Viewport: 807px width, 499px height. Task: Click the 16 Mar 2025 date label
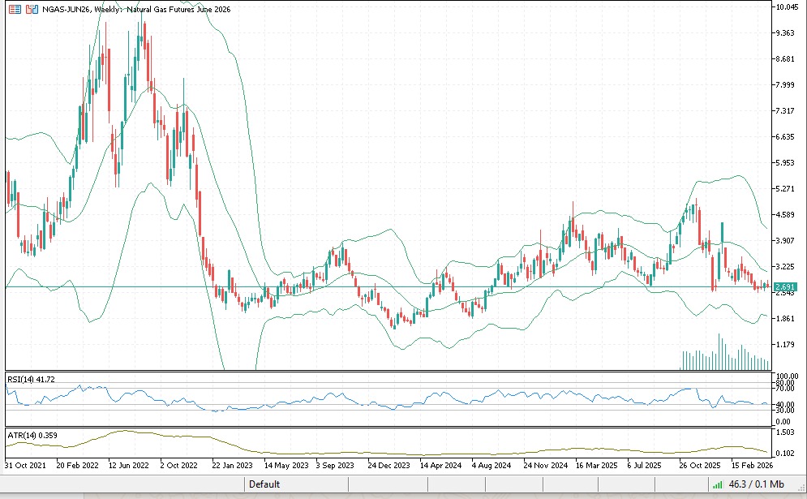click(596, 466)
